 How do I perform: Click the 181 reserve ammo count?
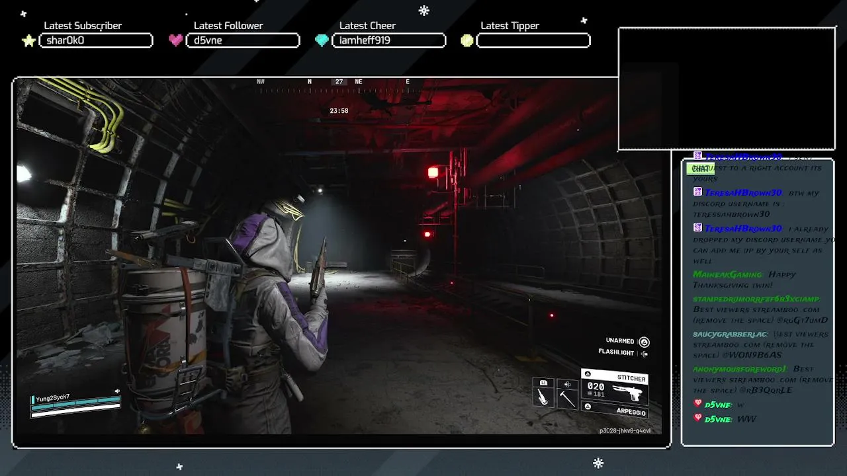point(598,395)
